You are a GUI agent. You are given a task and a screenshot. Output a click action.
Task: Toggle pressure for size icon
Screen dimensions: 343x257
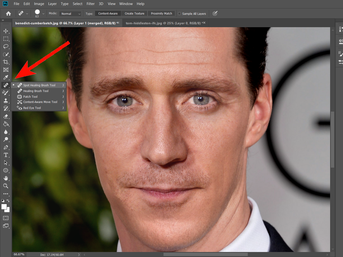[215, 13]
